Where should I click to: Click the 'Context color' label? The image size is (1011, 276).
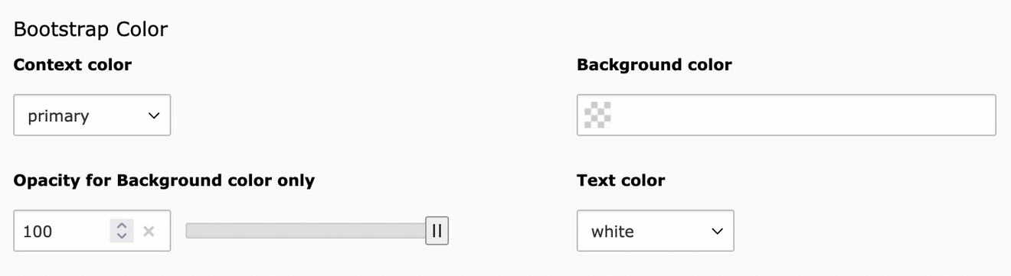(73, 65)
